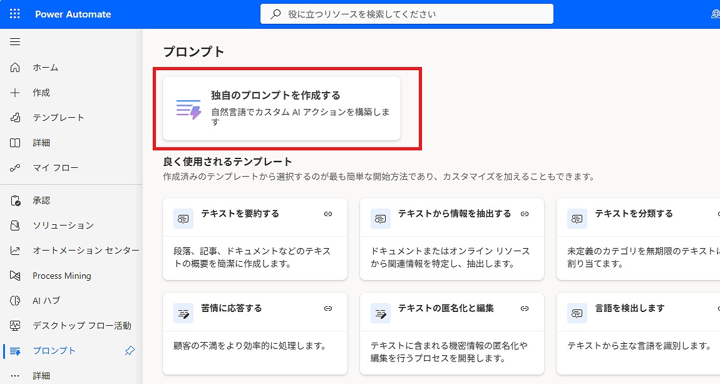Open the app launcher waffle icon
This screenshot has width=720, height=384.
(x=15, y=14)
